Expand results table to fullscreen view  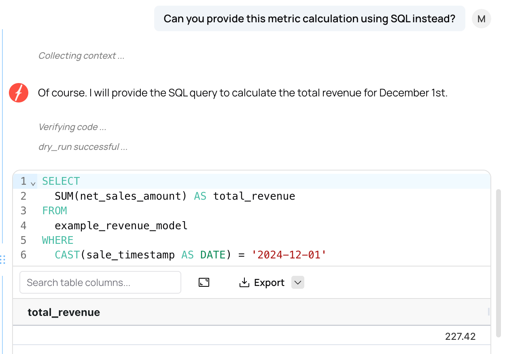pos(204,283)
